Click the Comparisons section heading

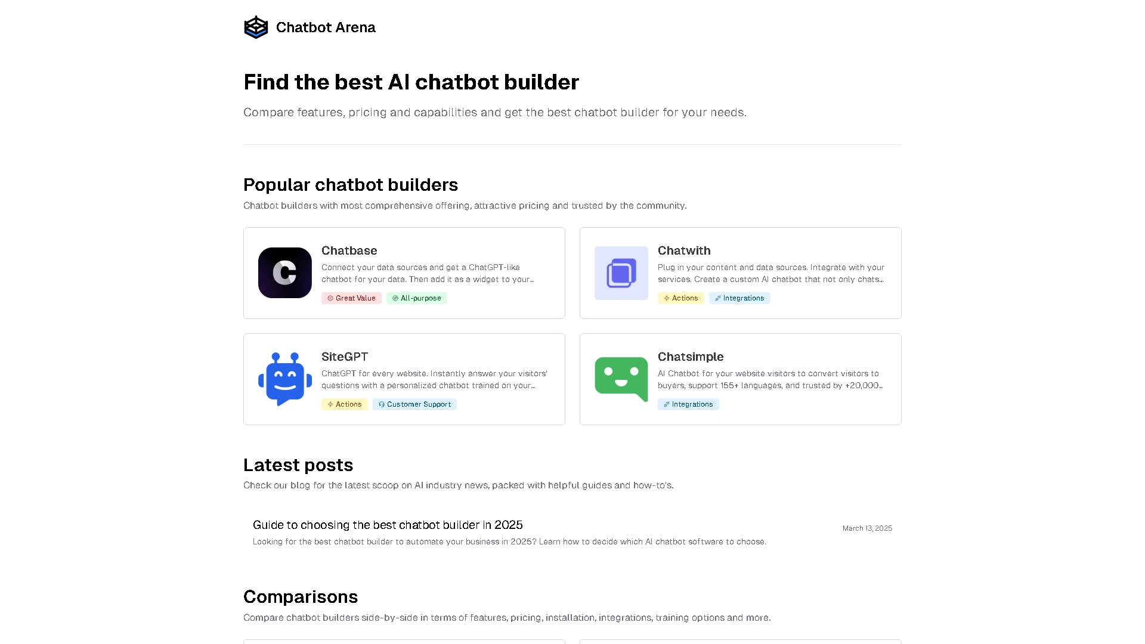point(301,596)
